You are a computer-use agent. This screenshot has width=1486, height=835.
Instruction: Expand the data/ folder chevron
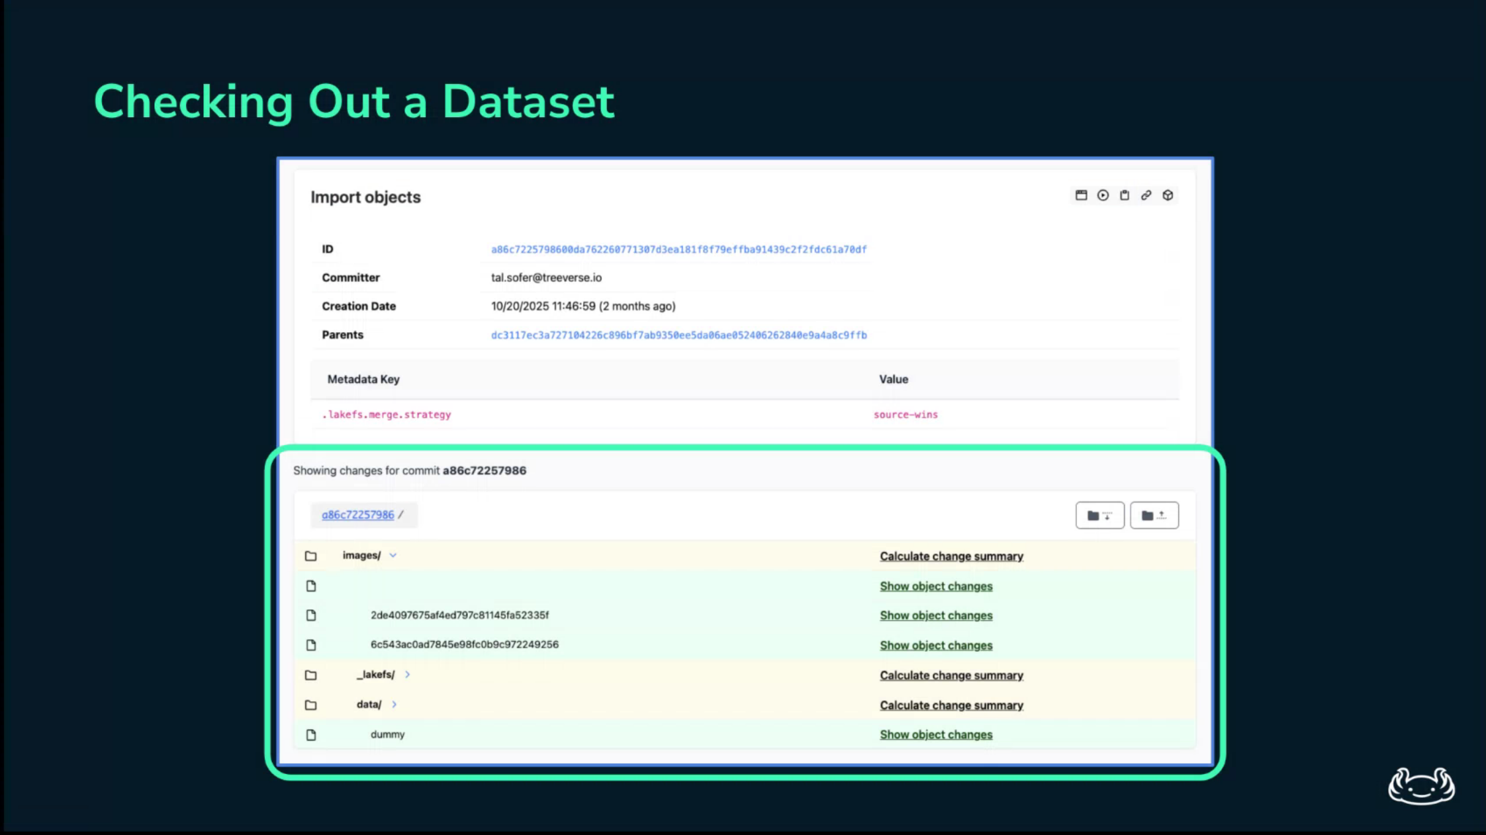[x=394, y=704]
